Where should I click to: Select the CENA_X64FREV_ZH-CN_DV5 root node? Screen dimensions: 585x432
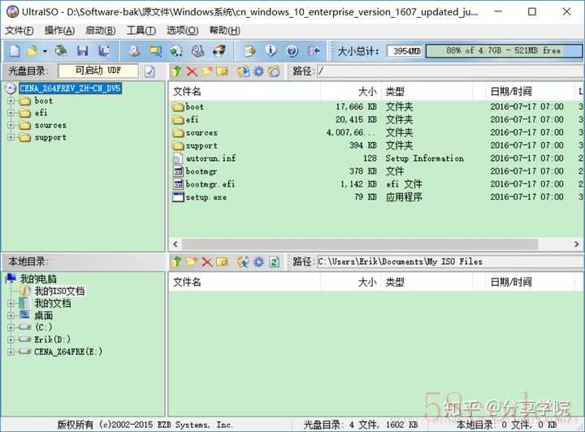click(70, 89)
